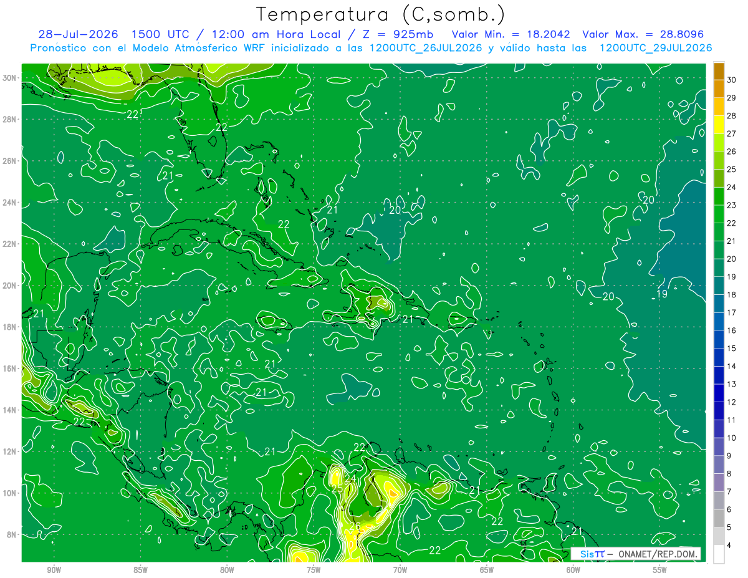Click the 90W longitude axis label
The width and height of the screenshot is (748, 578).
pos(54,570)
